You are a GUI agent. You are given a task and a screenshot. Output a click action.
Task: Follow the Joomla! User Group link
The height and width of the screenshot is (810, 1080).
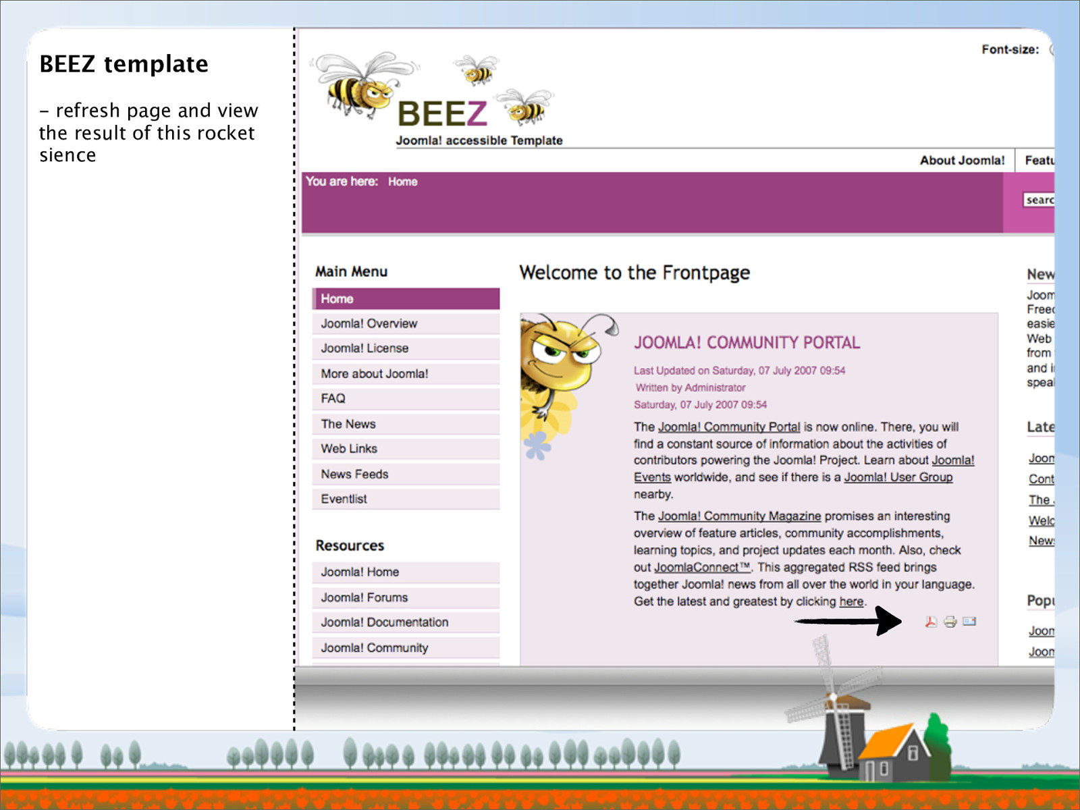[x=898, y=477]
